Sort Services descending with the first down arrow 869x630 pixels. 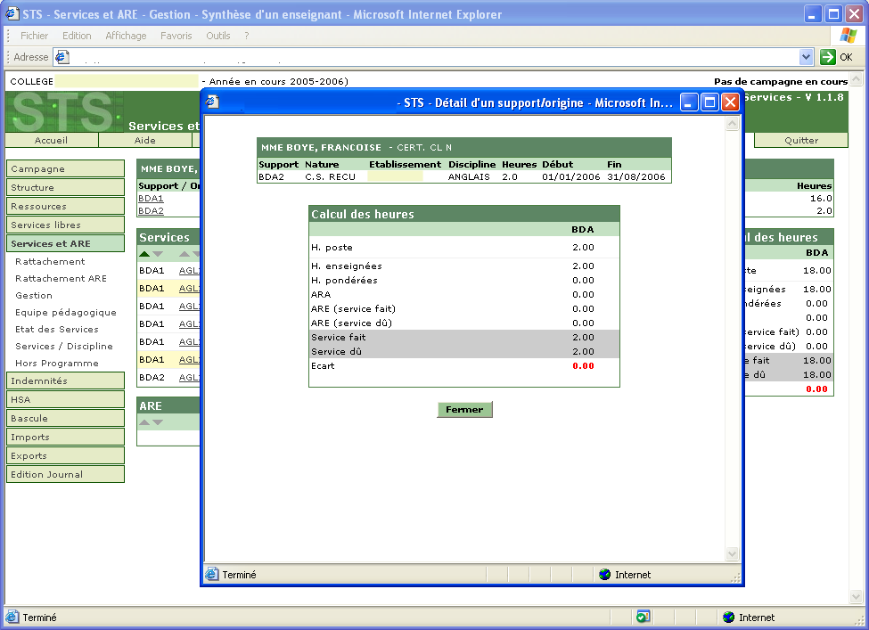158,254
